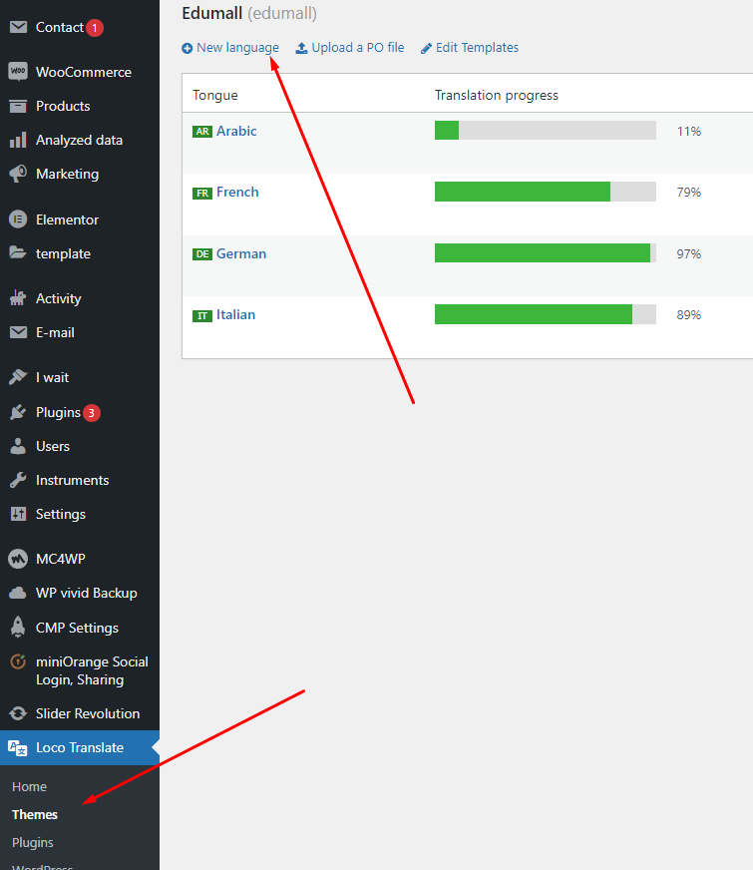Click the Slider Revolution refresh icon
Viewport: 753px width, 870px height.
tap(18, 713)
